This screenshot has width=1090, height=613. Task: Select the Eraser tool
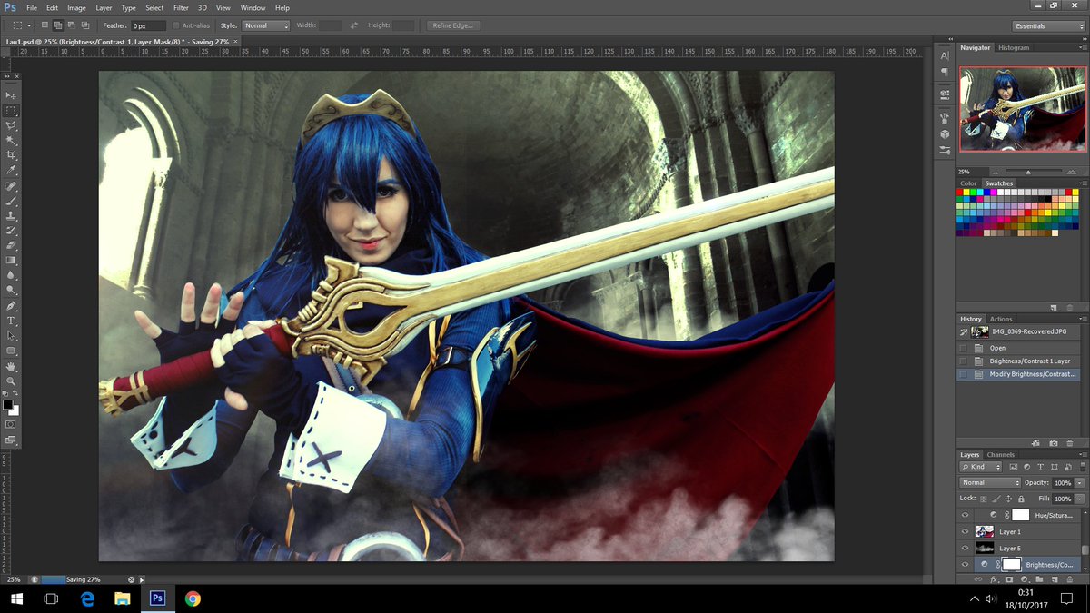point(11,245)
